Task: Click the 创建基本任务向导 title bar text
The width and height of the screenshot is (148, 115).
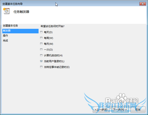Action: tap(12, 4)
